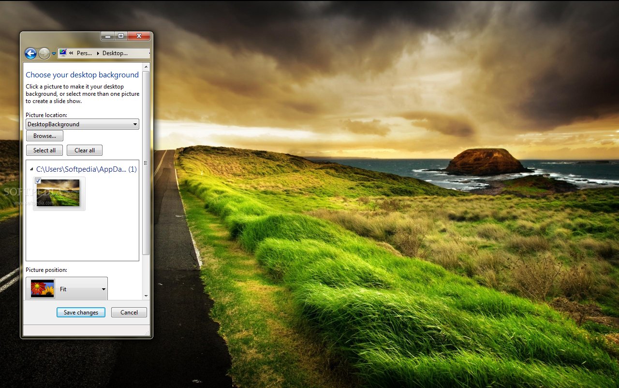Expand the arrow between Pers... and Desktop...
The image size is (619, 388).
coord(98,53)
